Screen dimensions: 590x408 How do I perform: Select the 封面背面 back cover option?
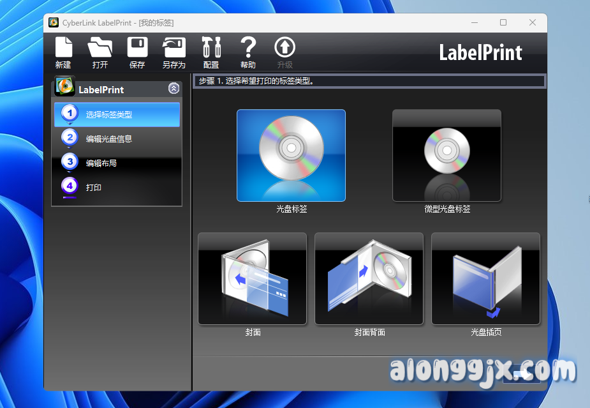(x=369, y=278)
